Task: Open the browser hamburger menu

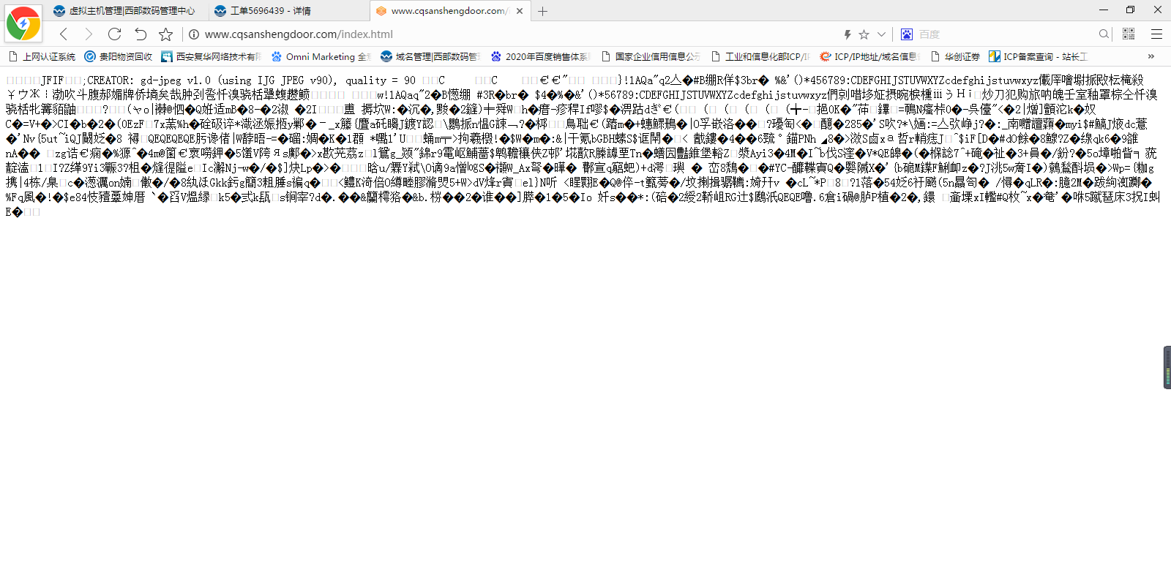Action: 1156,34
